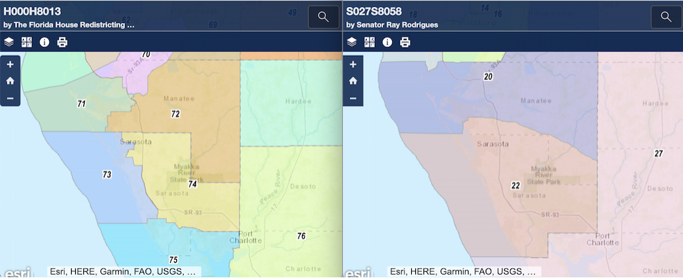
Task: Zoom out on the left House map
Action: tap(10, 98)
